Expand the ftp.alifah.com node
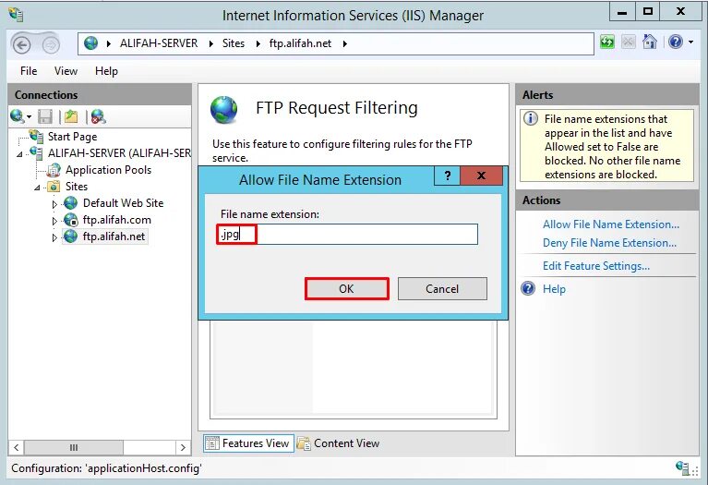The width and height of the screenshot is (708, 485). pos(54,221)
